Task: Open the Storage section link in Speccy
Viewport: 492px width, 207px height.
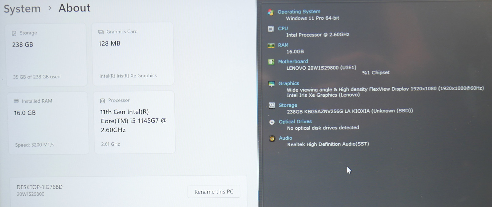Action: click(288, 105)
